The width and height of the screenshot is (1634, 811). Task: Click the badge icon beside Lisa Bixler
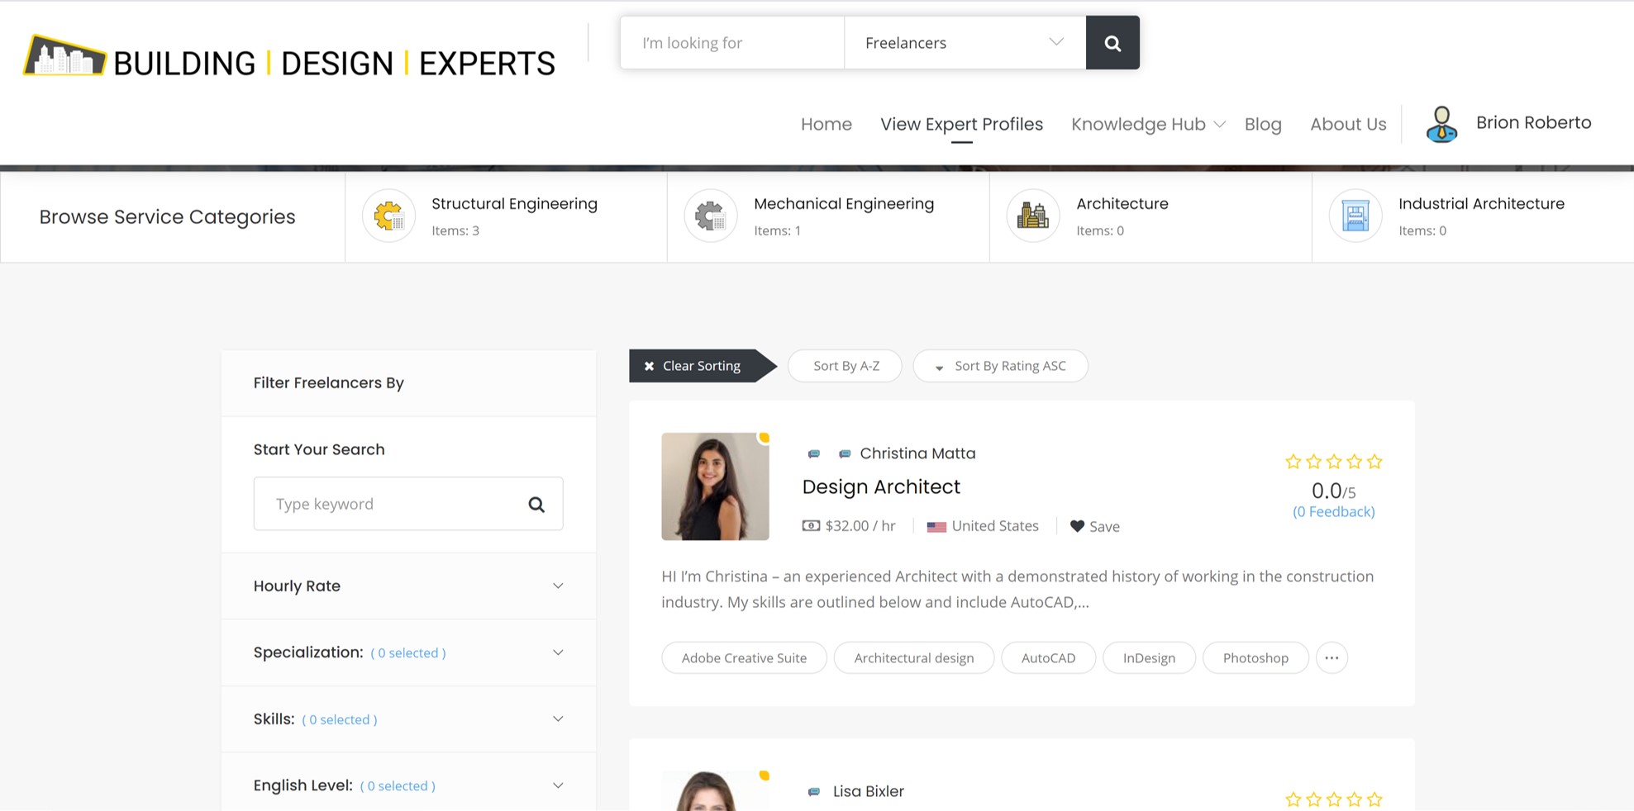point(814,791)
